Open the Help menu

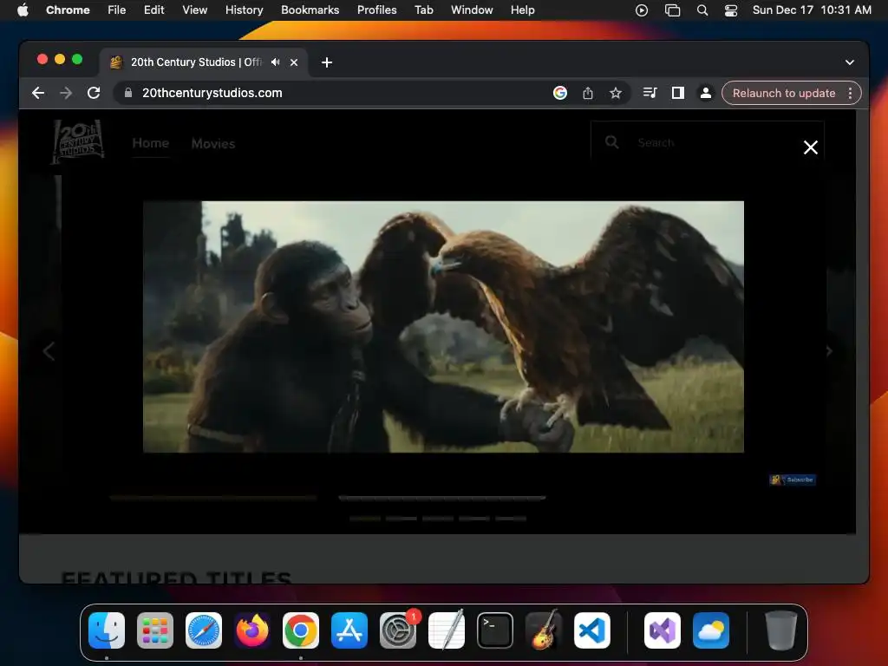[522, 10]
